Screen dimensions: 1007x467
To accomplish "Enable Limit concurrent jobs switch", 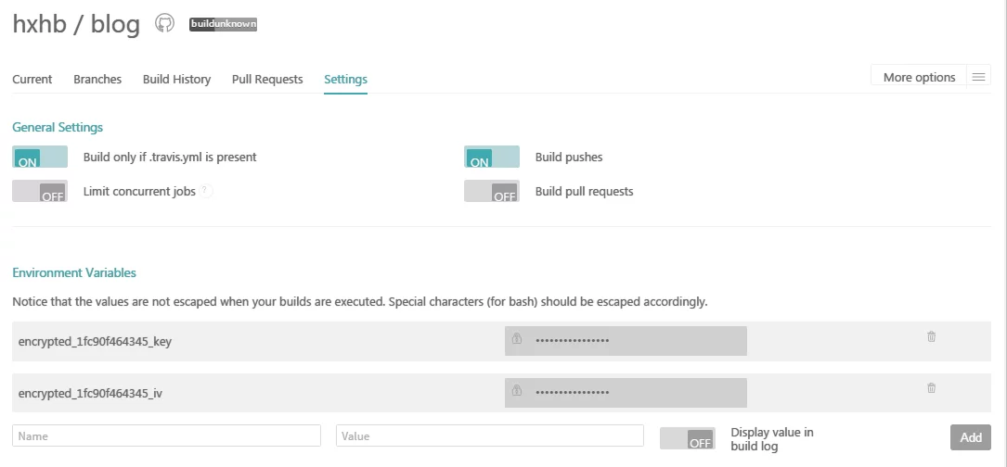I will click(x=40, y=192).
